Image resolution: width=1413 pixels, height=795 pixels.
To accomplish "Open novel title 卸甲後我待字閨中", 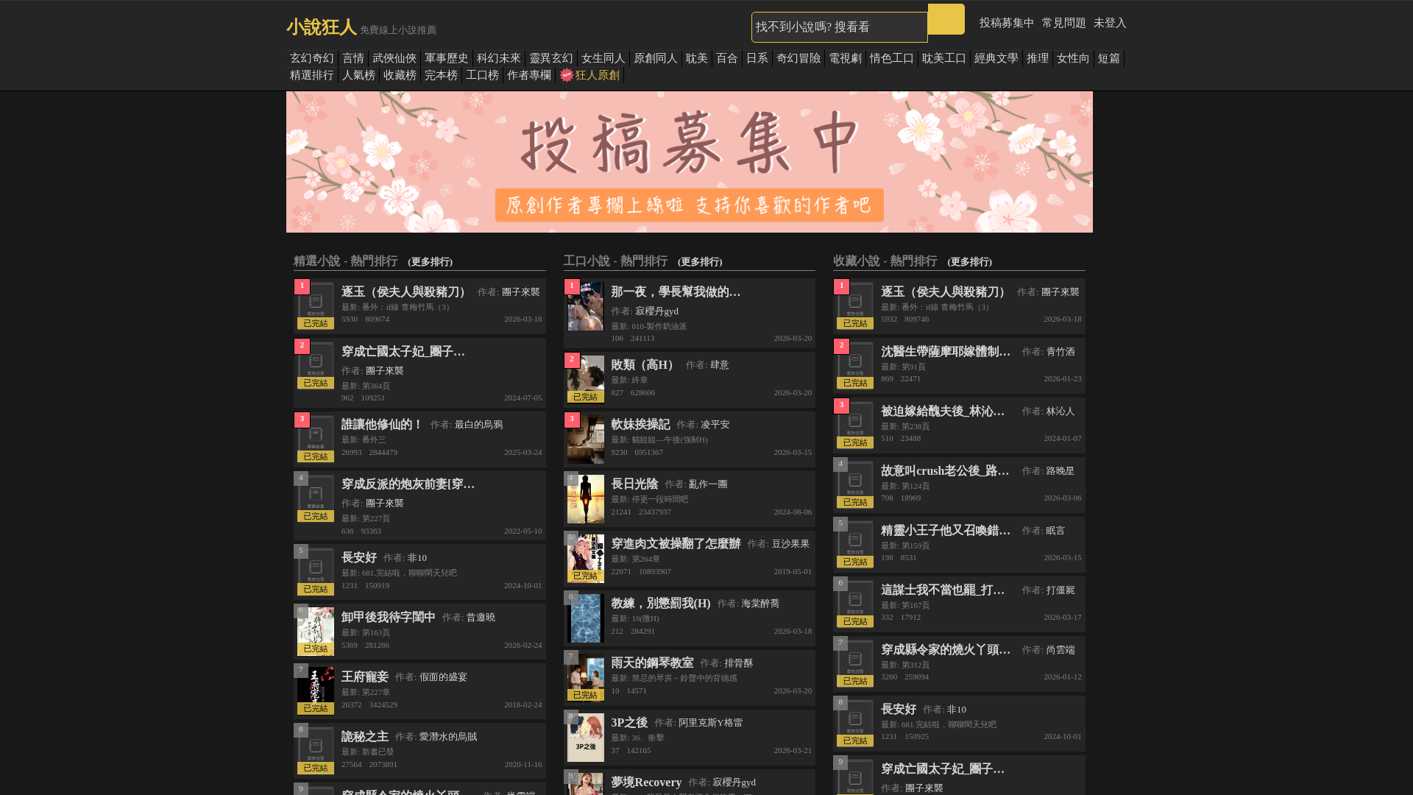I will [x=389, y=618].
